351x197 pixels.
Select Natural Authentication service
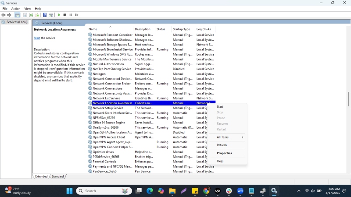[x=108, y=64]
